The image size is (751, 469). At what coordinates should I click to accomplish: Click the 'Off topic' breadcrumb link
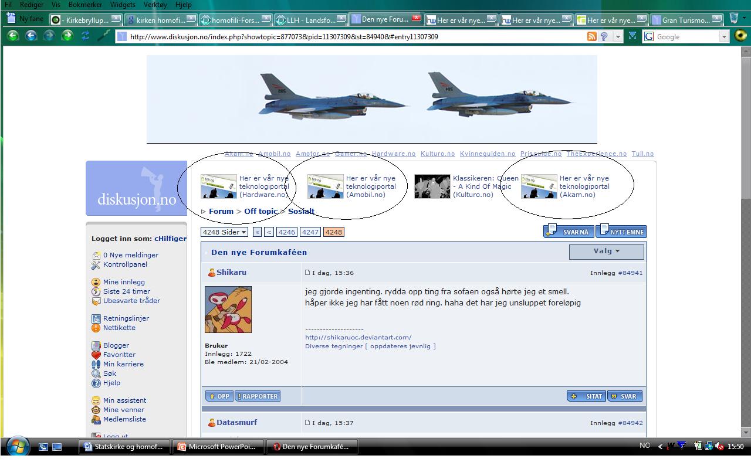(261, 211)
